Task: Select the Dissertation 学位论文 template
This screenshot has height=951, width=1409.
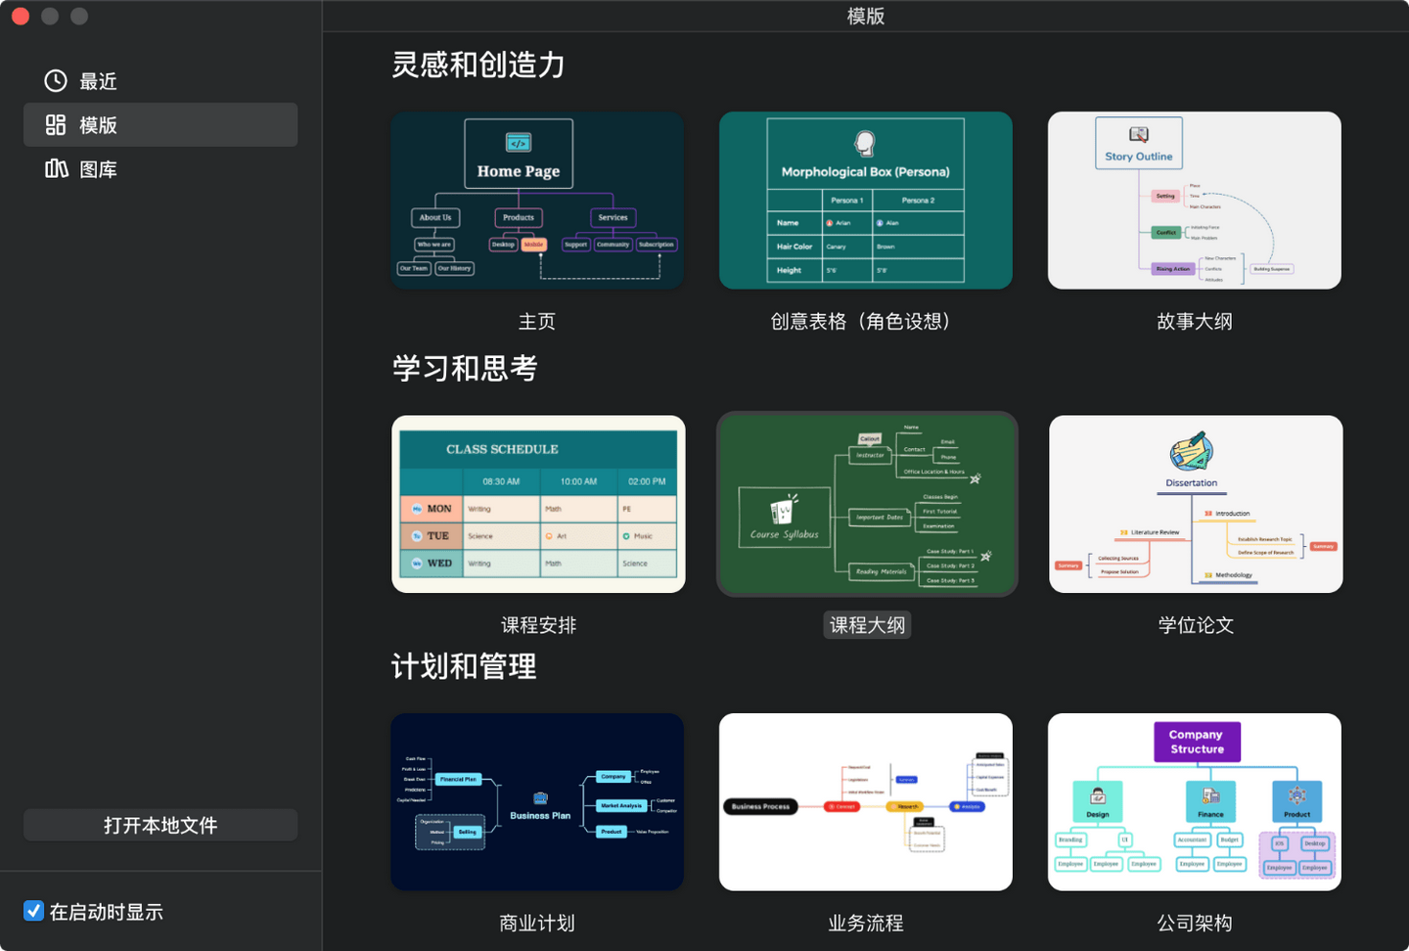Action: [x=1195, y=504]
